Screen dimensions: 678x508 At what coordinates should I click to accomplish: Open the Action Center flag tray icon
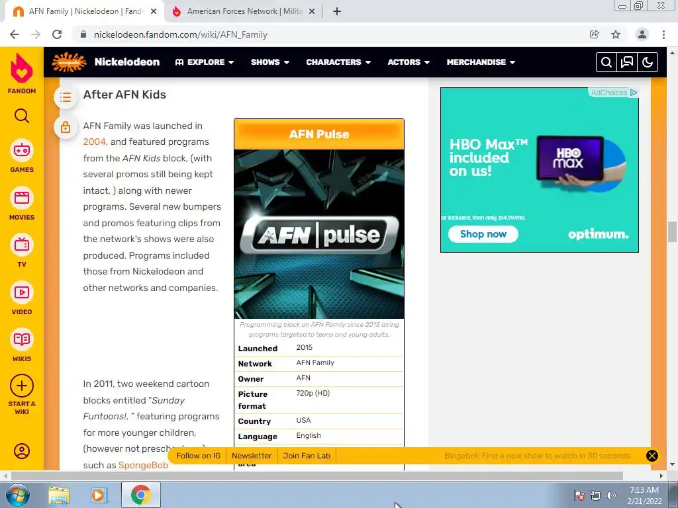coord(579,495)
